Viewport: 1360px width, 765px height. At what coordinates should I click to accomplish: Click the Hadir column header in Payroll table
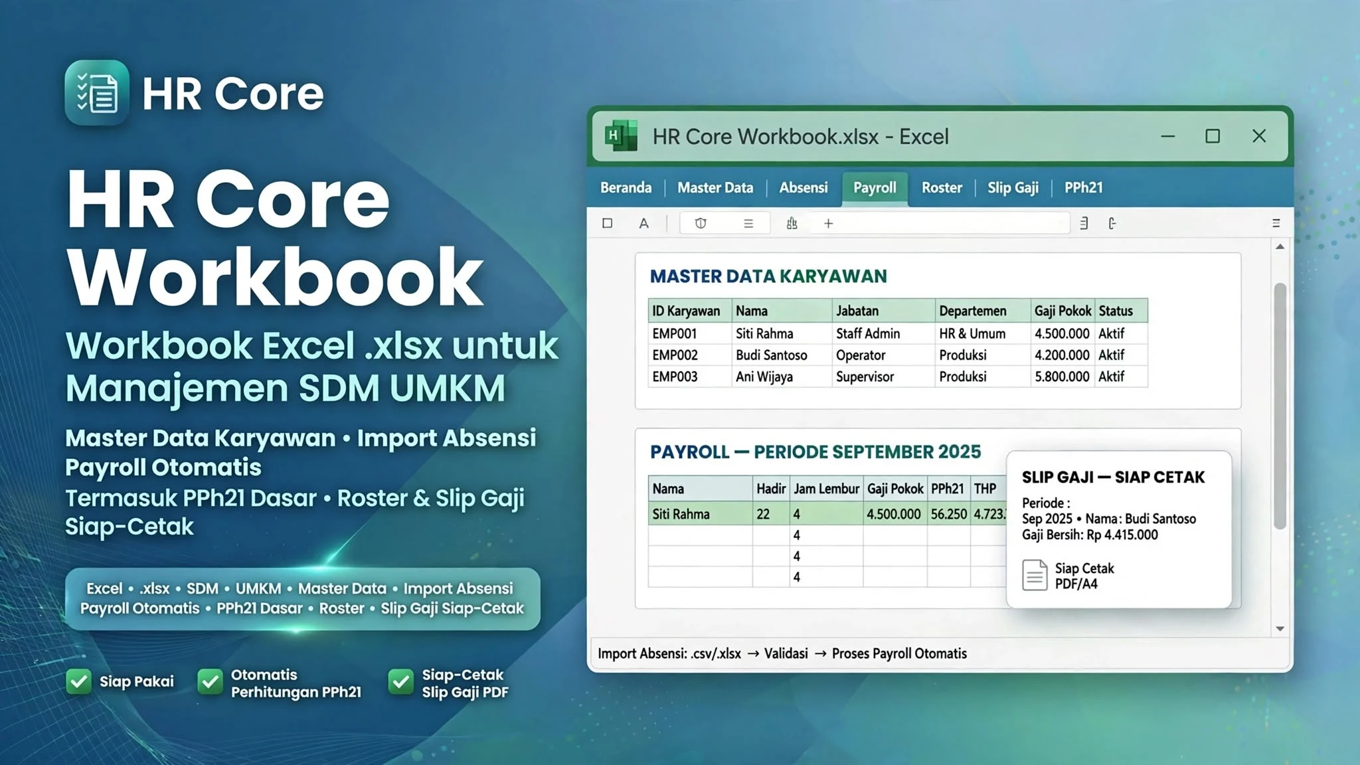770,489
